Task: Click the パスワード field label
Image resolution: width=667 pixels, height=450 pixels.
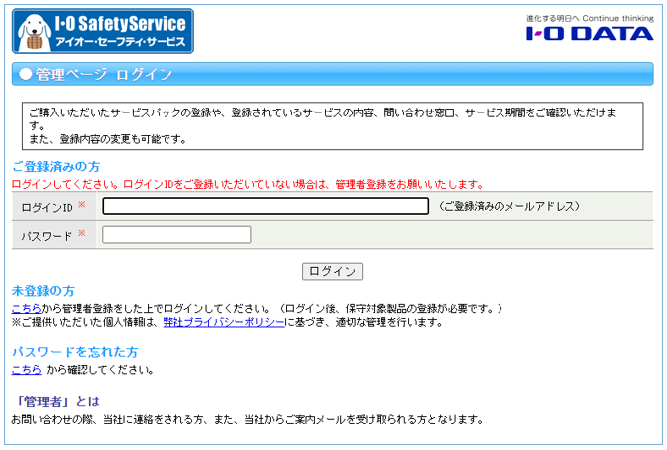Action: click(47, 236)
